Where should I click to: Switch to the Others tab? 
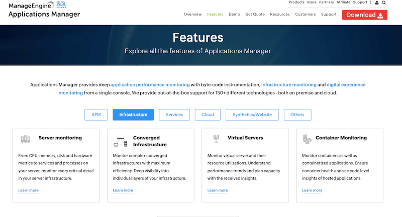tap(297, 115)
